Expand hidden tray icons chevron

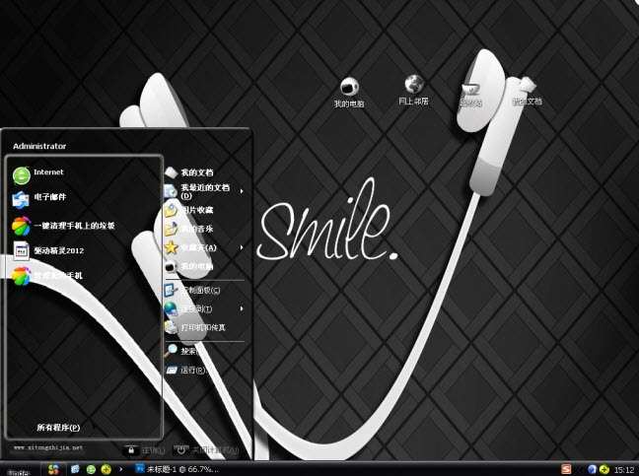click(581, 470)
